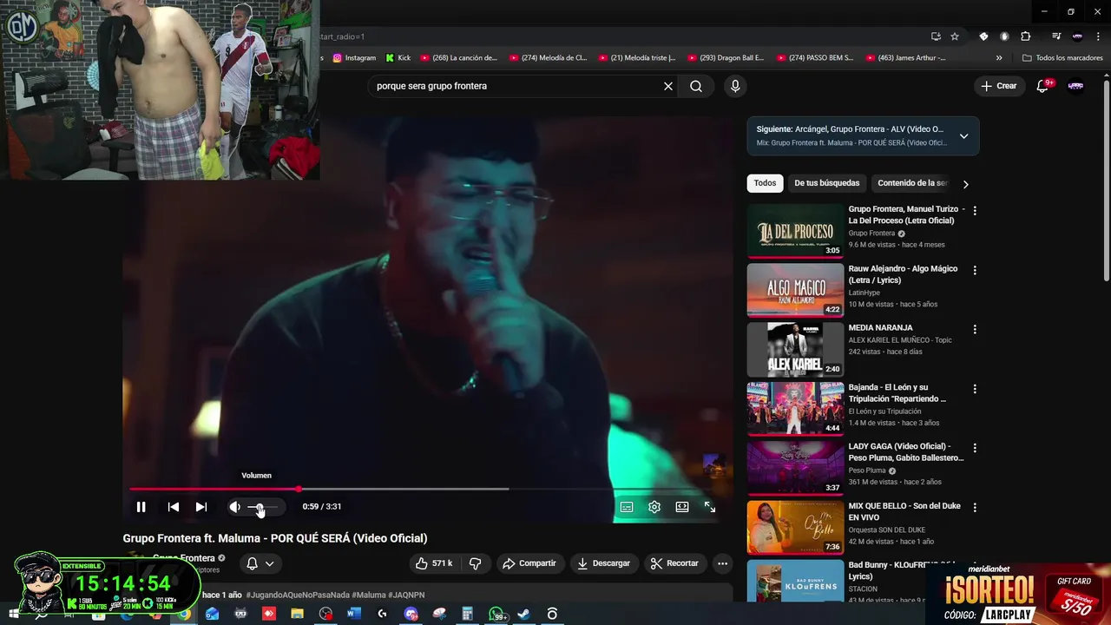The width and height of the screenshot is (1111, 625).
Task: Open options for Algo Mágico video
Action: pos(975,270)
